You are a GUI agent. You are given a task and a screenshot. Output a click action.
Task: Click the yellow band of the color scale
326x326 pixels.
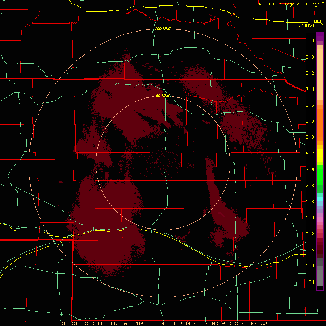320,155
